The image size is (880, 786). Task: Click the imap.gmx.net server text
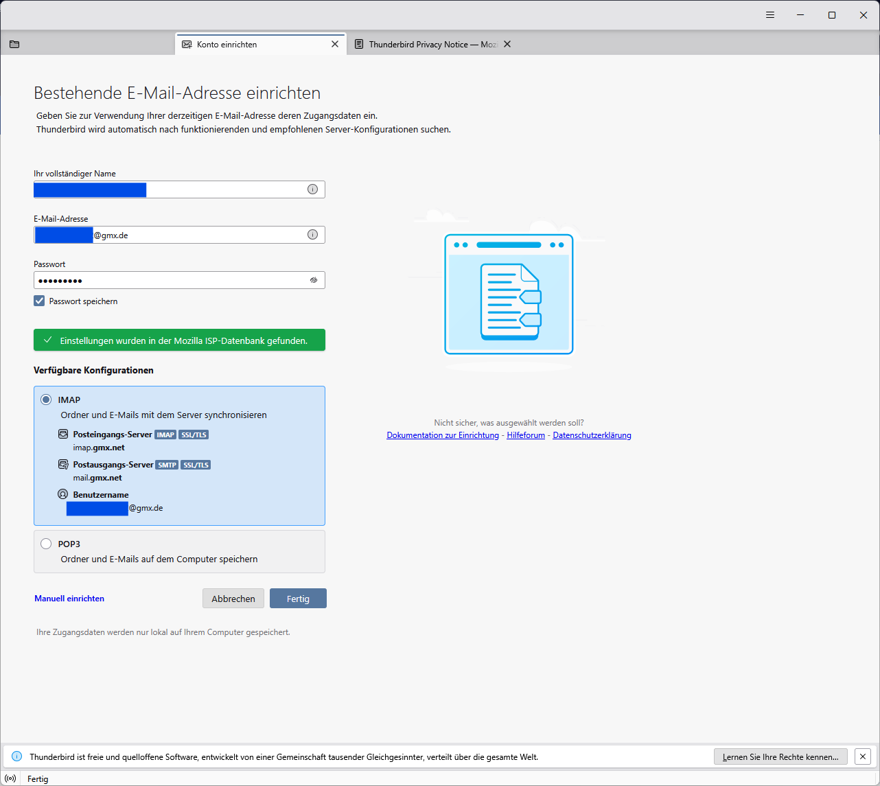99,448
